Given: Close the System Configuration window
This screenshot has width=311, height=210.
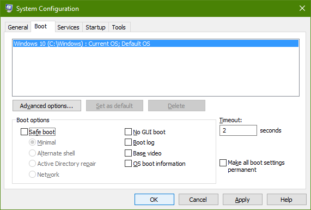Looking at the screenshot, I should pos(302,8).
